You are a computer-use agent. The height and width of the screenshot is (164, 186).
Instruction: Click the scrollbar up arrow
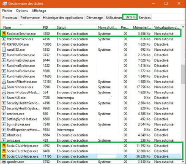[183, 27]
